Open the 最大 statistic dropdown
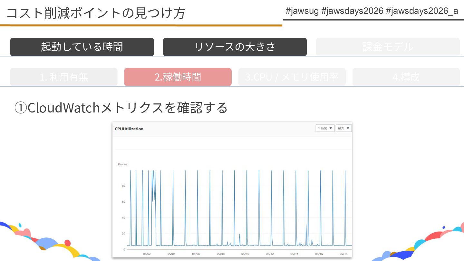 [343, 128]
